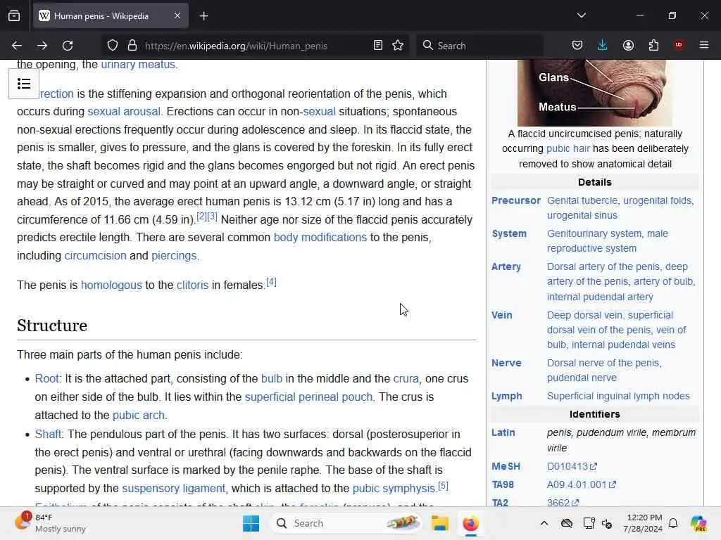Viewport: 721px width, 540px height.
Task: List all tabs dropdown arrow
Action: click(581, 15)
